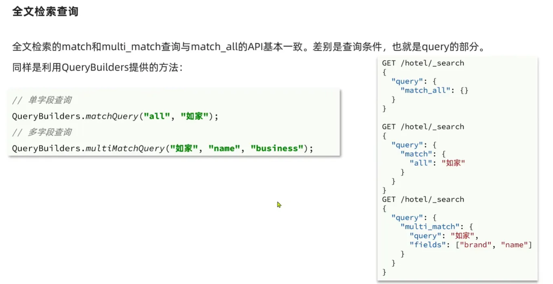Screen dimensions: 553x284
Task: Click matchQuery method name in code
Action: (x=112, y=117)
